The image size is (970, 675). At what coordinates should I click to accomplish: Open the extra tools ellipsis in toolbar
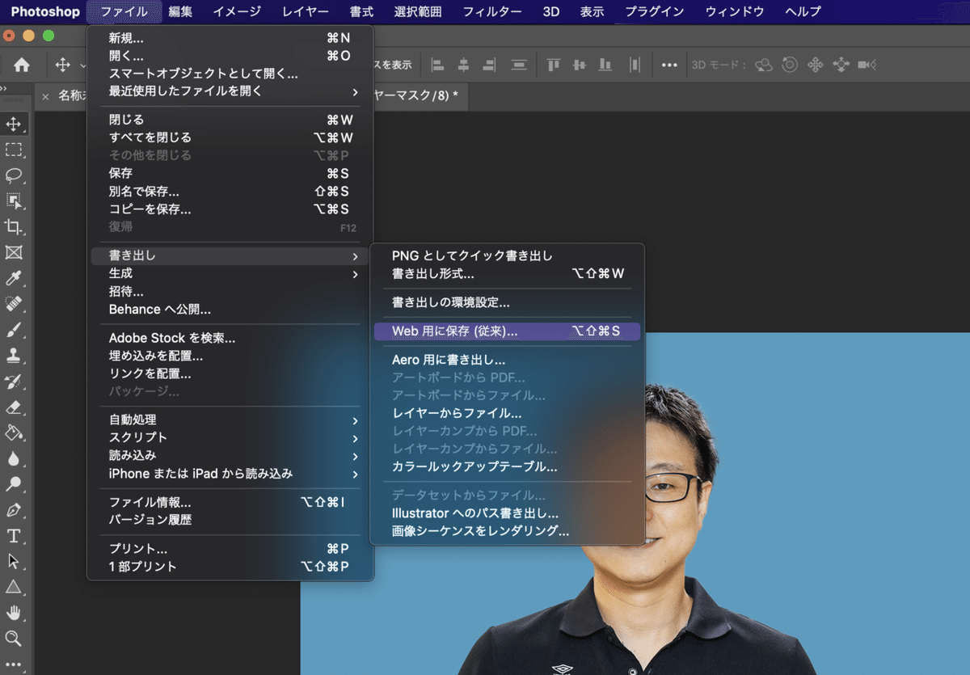pos(14,664)
